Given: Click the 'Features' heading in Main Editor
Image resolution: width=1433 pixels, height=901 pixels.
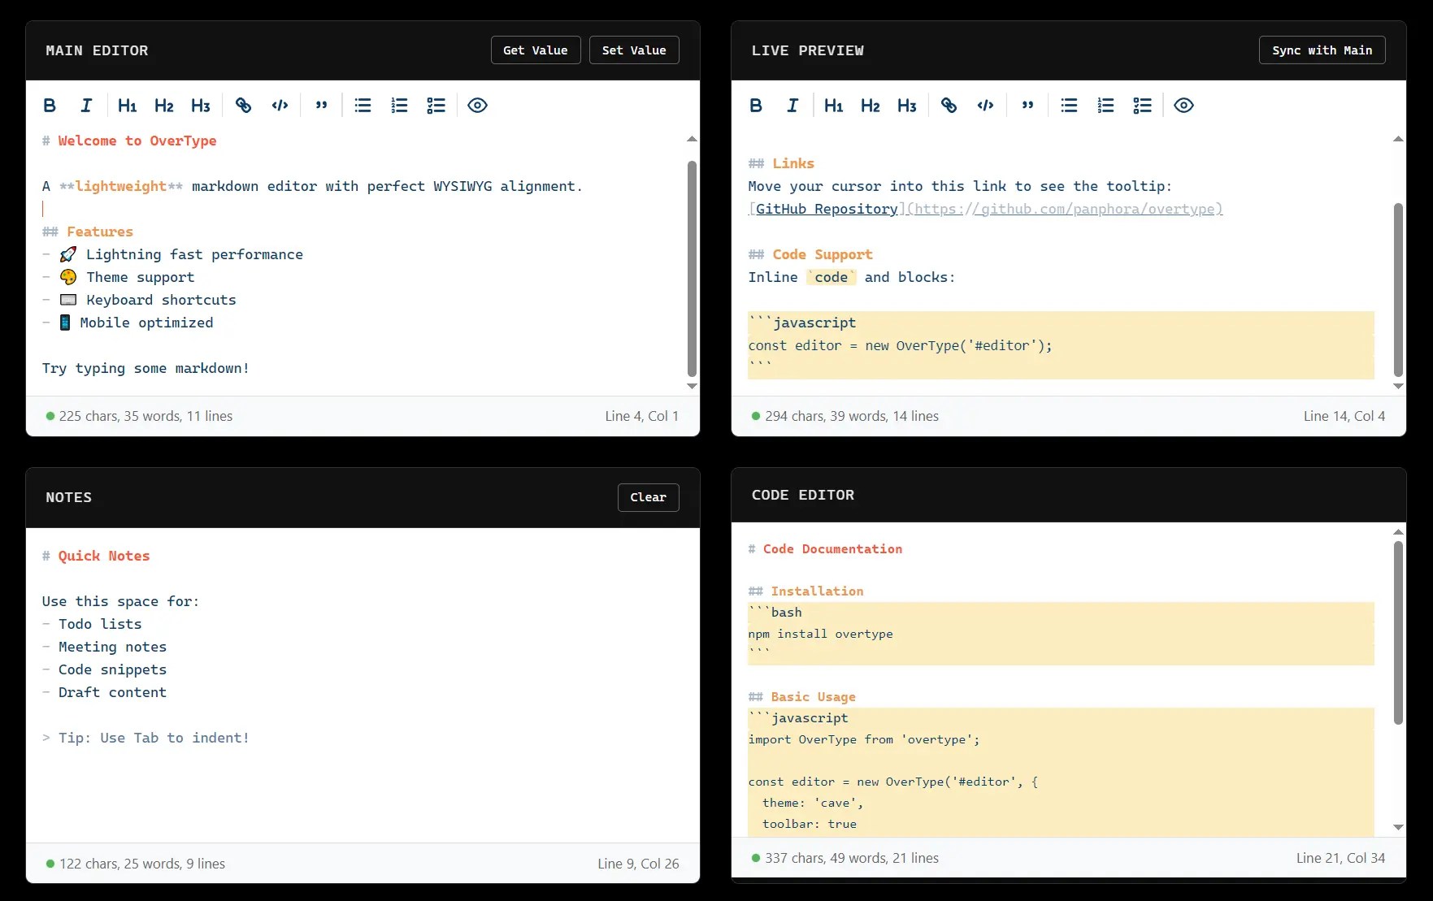Looking at the screenshot, I should click(x=100, y=232).
